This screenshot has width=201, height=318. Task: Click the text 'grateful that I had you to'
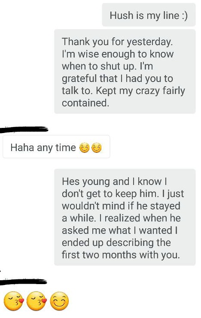[x=117, y=79]
